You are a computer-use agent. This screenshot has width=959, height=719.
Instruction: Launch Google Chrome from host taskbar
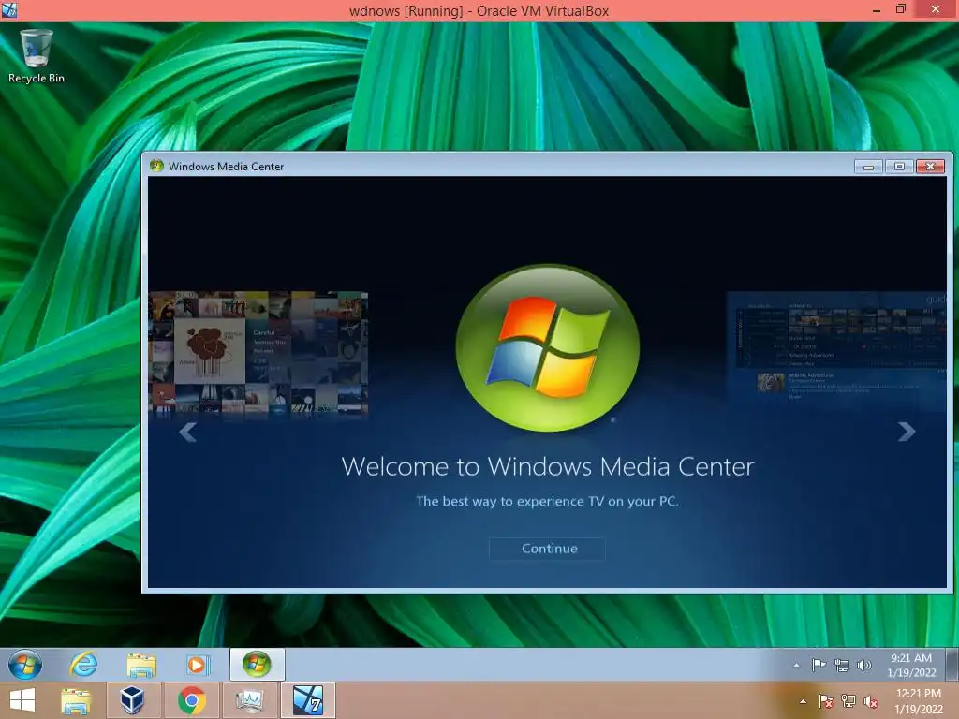[x=192, y=700]
